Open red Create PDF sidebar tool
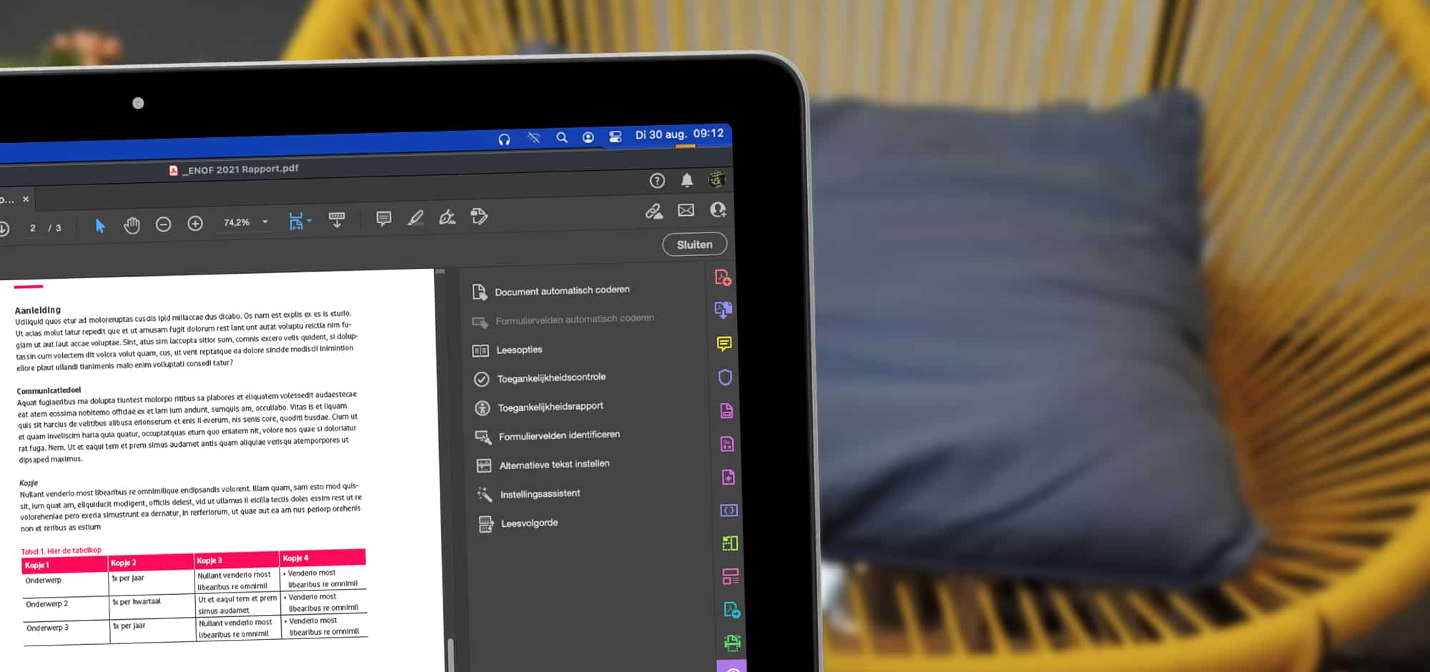Viewport: 1430px width, 672px height. (x=722, y=277)
